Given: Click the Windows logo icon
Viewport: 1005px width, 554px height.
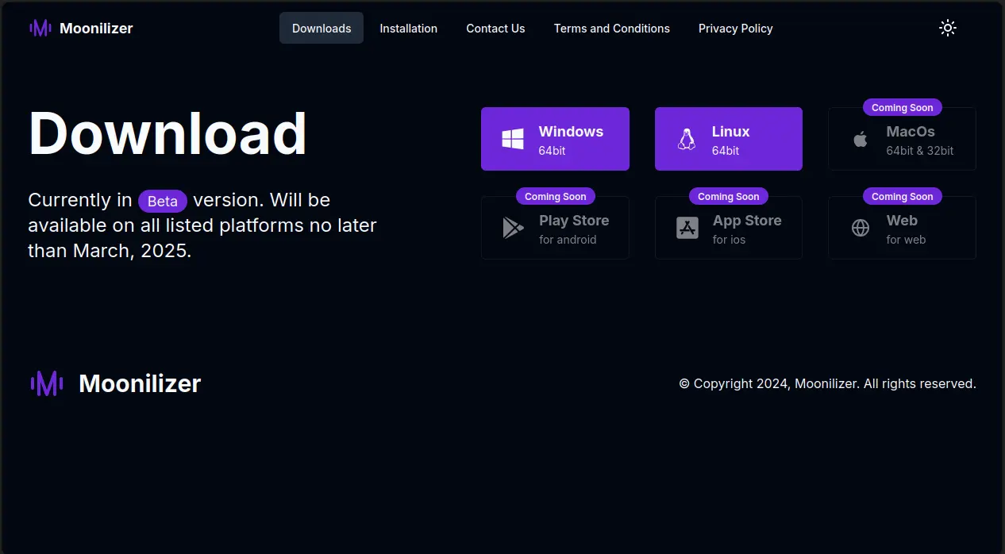Looking at the screenshot, I should (513, 140).
